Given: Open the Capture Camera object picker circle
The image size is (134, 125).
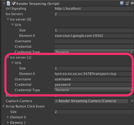Looking at the screenshot, I should pos(132,101).
